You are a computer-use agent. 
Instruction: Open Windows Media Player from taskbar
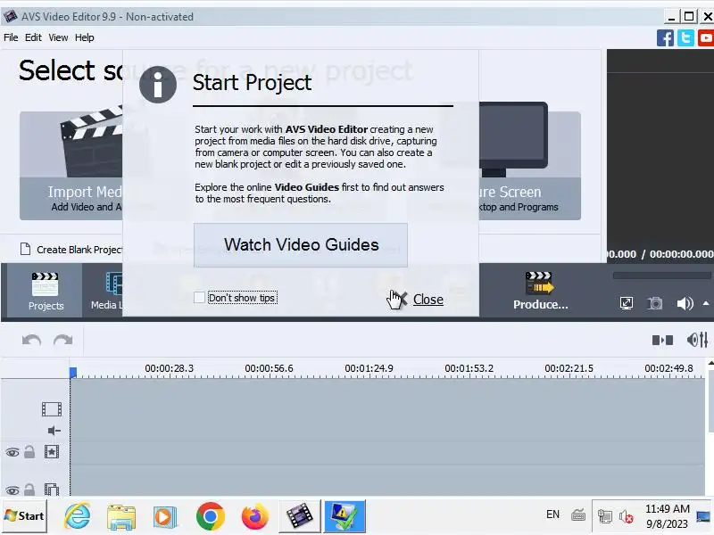click(165, 517)
